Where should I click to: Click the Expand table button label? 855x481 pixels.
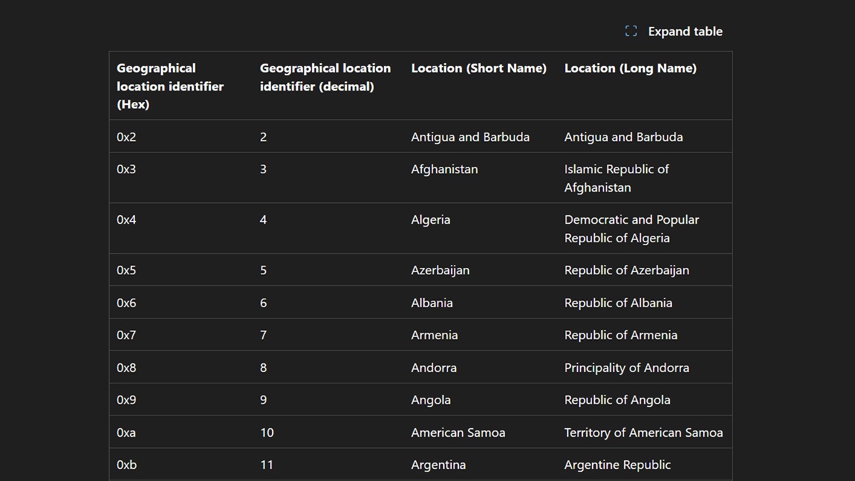(685, 31)
